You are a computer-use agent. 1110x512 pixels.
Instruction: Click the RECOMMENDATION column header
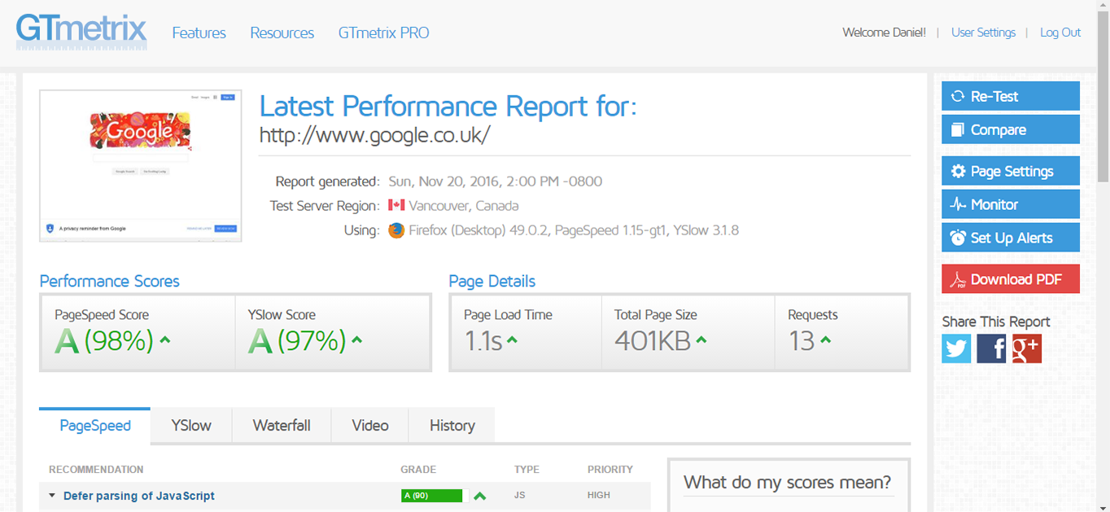click(x=96, y=470)
